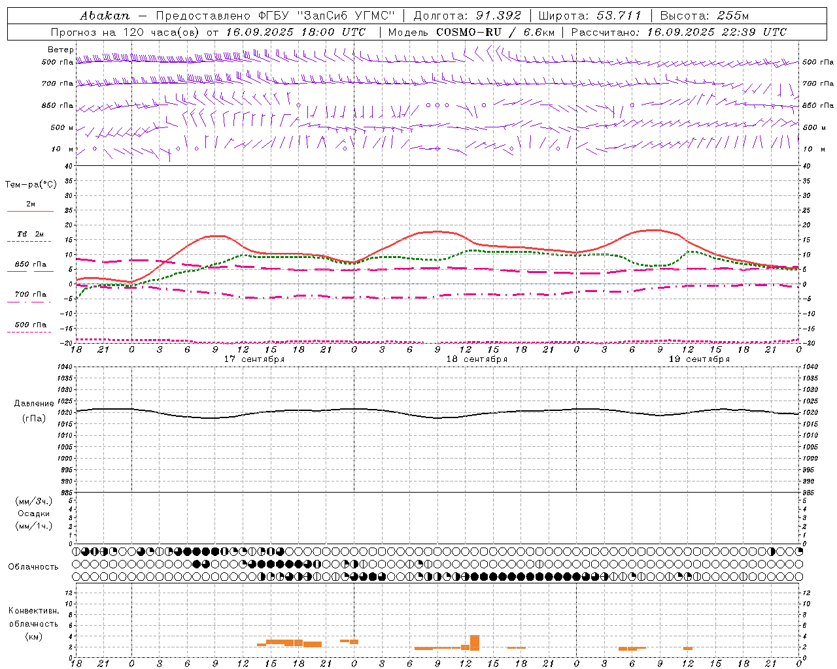This screenshot has width=837, height=669.
Task: Click the '18 сентября' date label
Action: tap(477, 359)
